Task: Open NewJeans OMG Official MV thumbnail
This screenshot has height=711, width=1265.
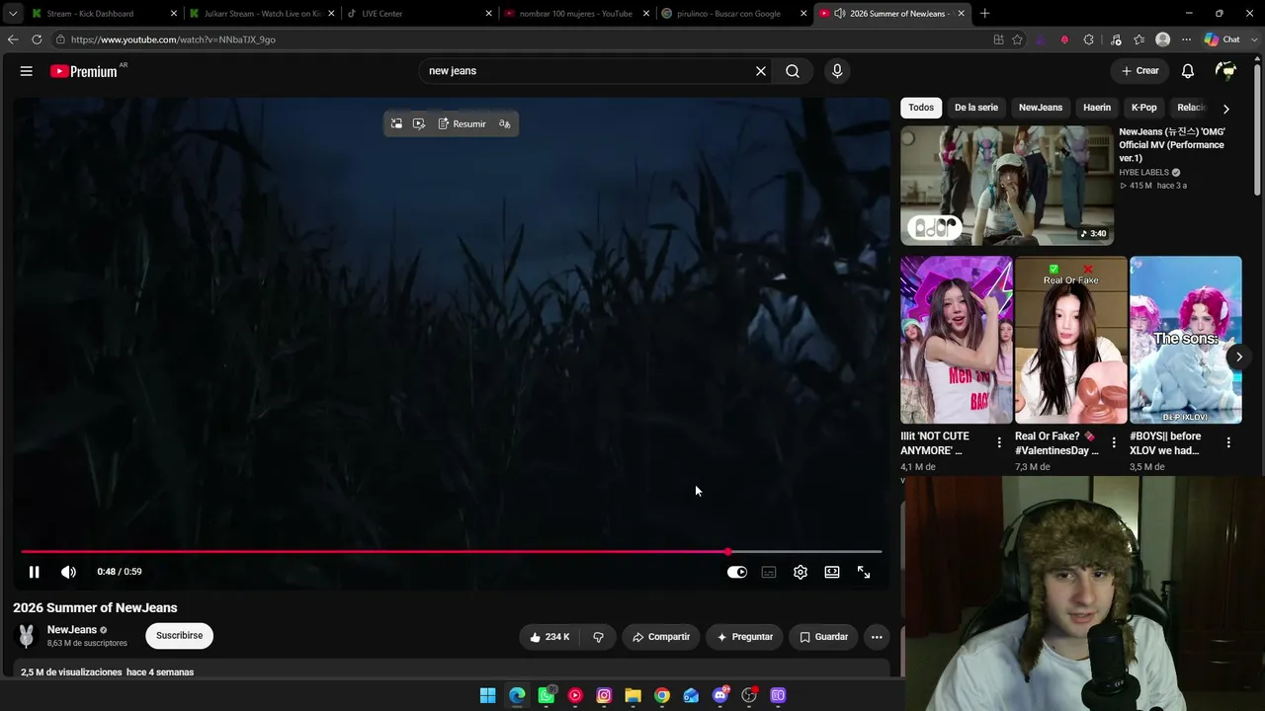Action: coord(1007,186)
